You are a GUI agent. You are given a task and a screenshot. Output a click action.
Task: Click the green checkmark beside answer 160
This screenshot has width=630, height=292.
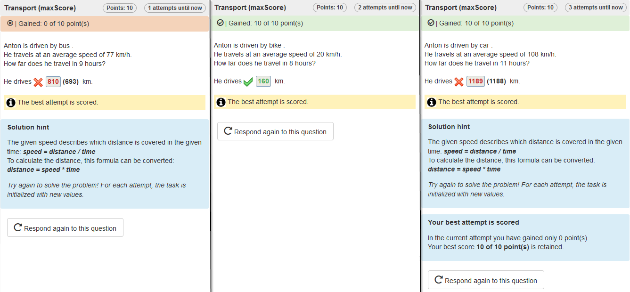tap(248, 82)
